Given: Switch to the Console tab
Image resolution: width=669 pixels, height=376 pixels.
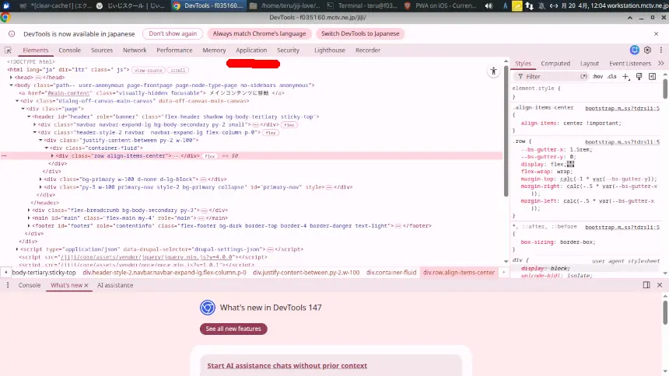Looking at the screenshot, I should [x=69, y=50].
